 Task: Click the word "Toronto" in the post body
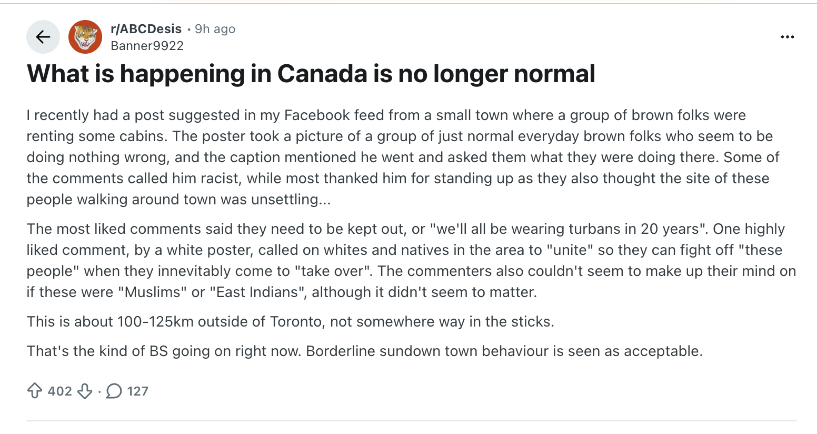pos(295,321)
